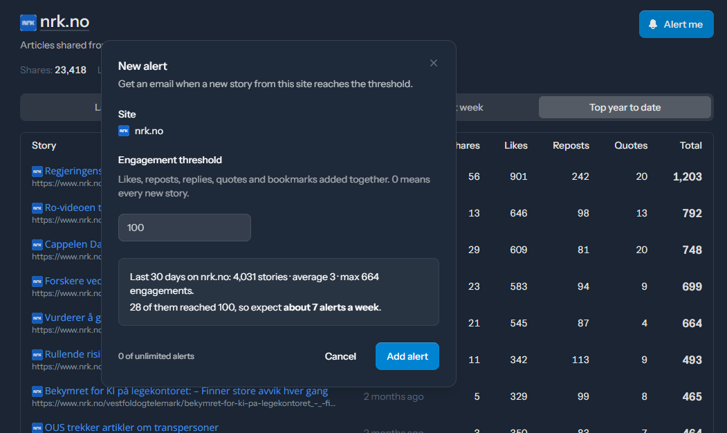
Task: Click NRK favicon beside Regjeringens story
Action: 37,171
